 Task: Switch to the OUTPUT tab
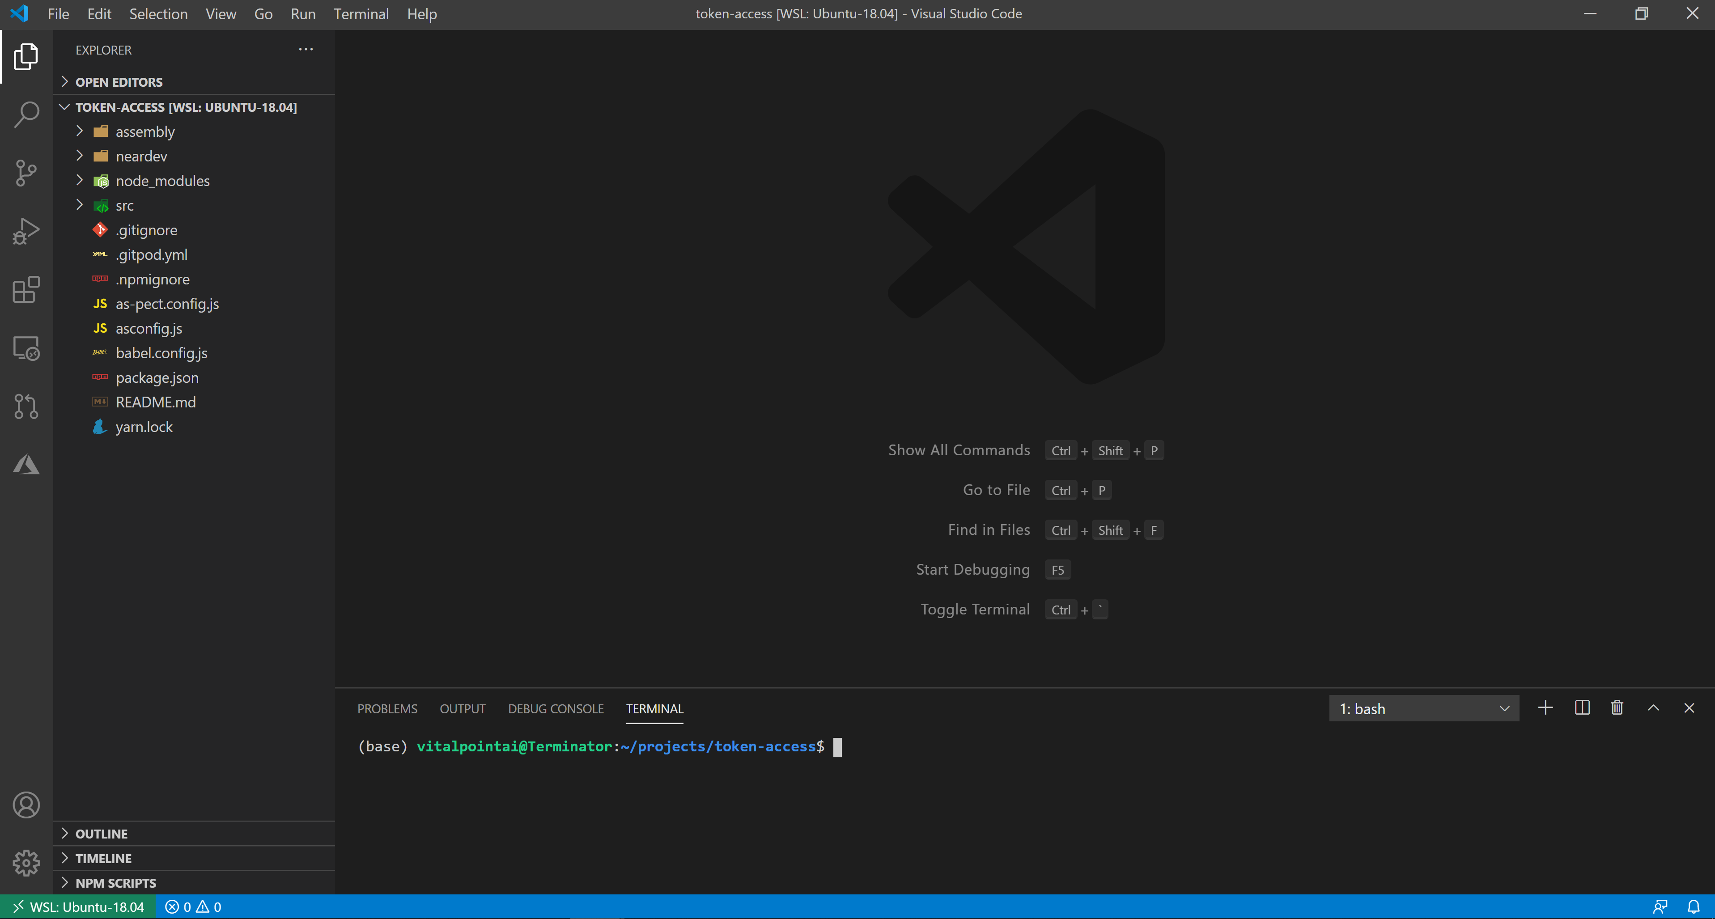point(462,709)
